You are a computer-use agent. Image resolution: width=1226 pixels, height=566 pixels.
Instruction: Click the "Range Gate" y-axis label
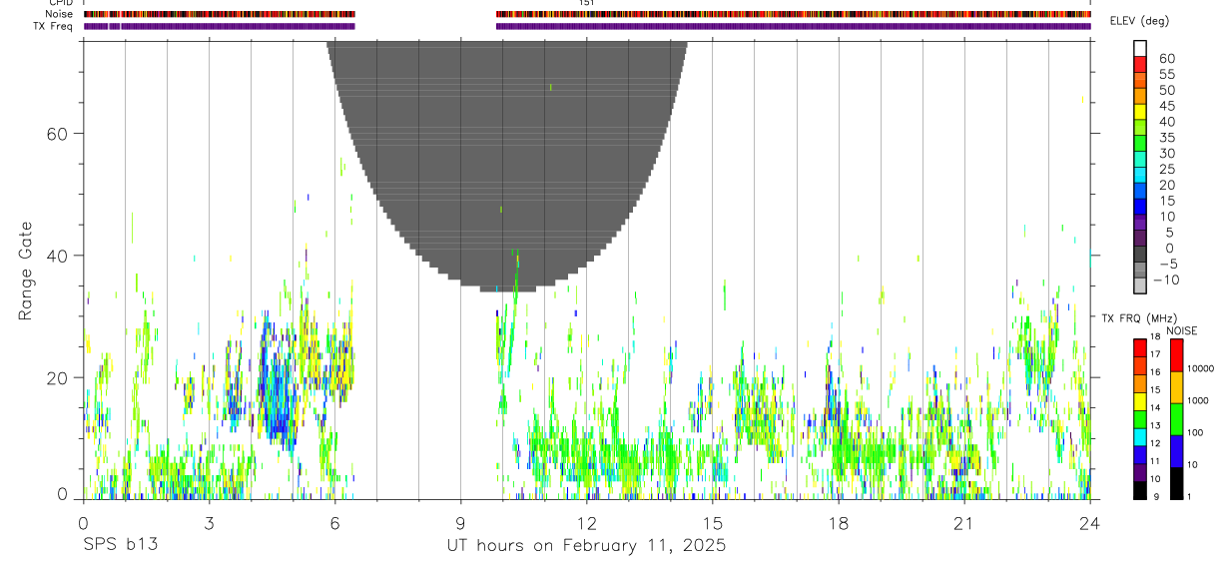(27, 271)
